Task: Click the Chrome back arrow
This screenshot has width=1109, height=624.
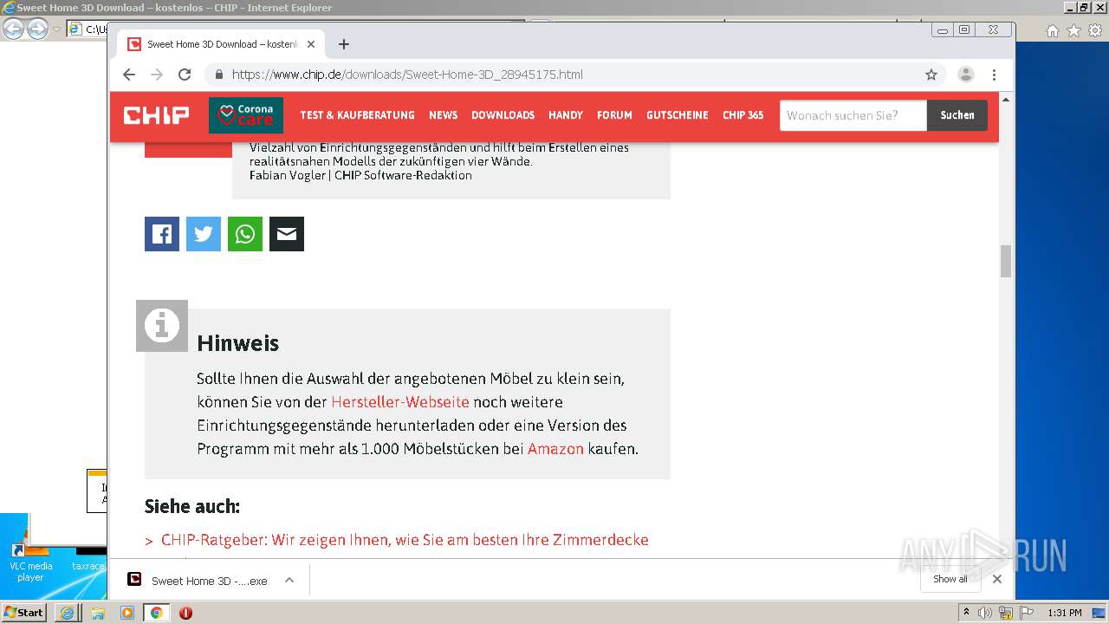Action: point(129,75)
